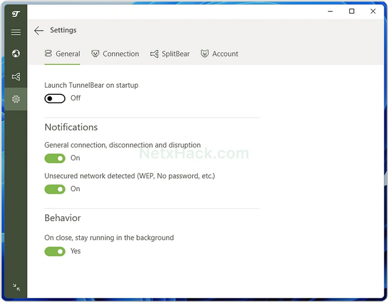Minimize the TunnelBear window
Viewport: 388px width, 302px height.
[x=330, y=11]
